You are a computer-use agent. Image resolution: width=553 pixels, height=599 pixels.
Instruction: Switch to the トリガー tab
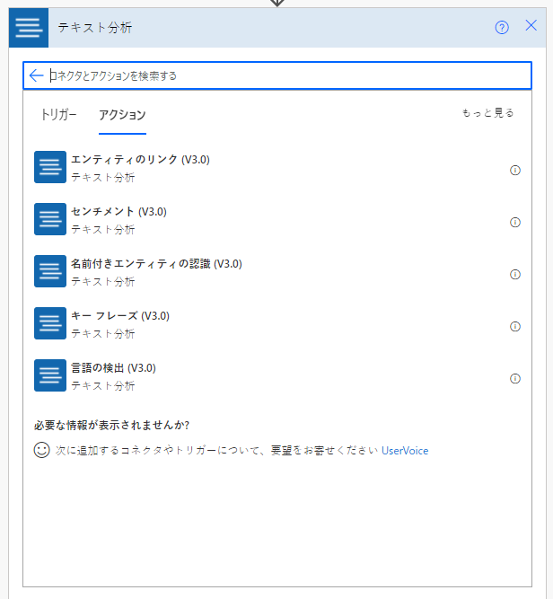[x=58, y=115]
